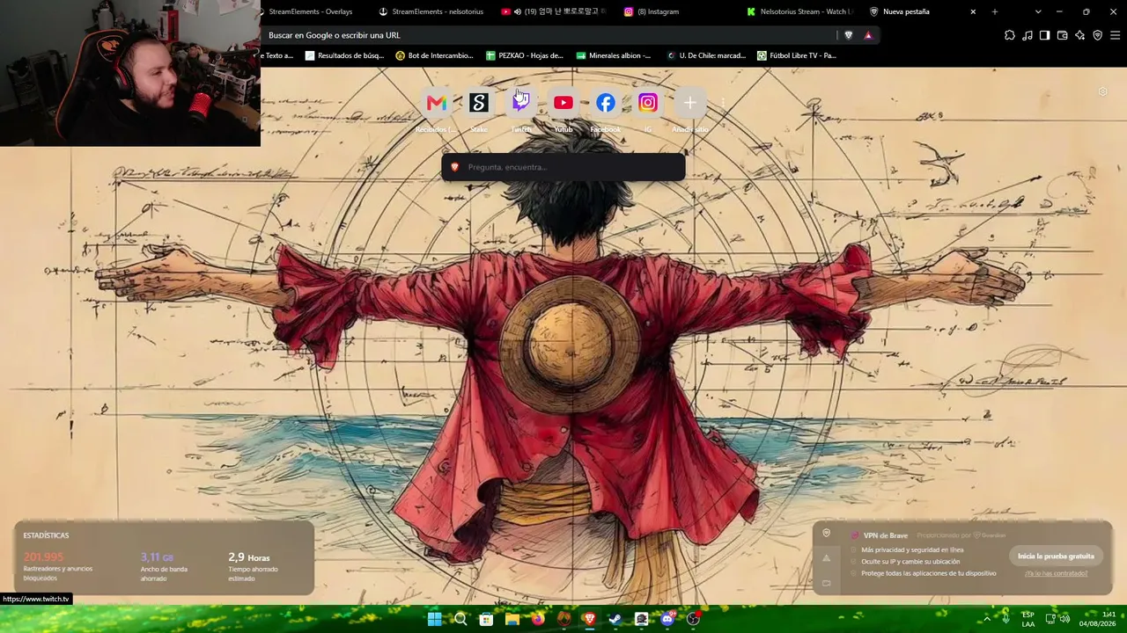Select Rewards triangle tab in widget sidebar
The width and height of the screenshot is (1127, 633).
click(826, 557)
